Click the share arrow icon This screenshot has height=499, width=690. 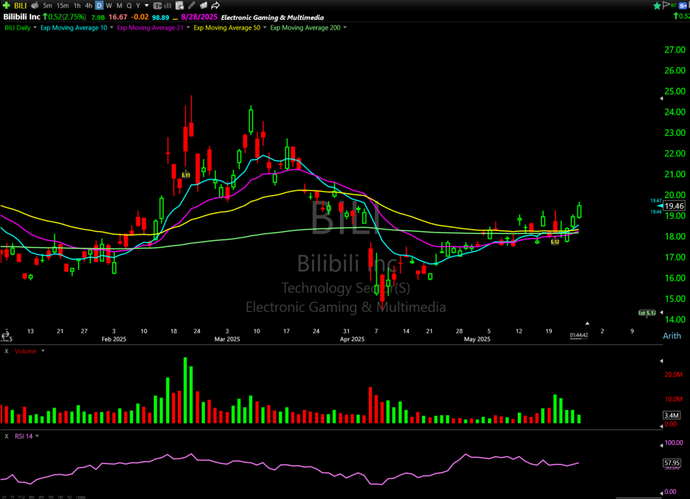(x=215, y=5)
